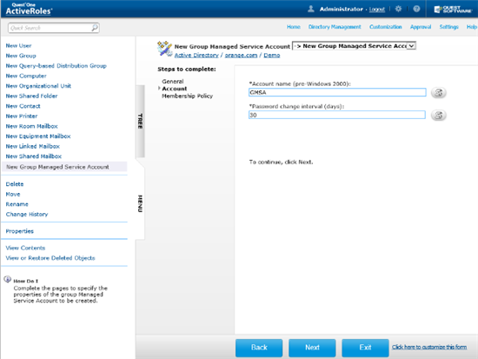Click the Quick Search magnifier icon
Image resolution: width=478 pixels, height=359 pixels.
click(x=95, y=28)
